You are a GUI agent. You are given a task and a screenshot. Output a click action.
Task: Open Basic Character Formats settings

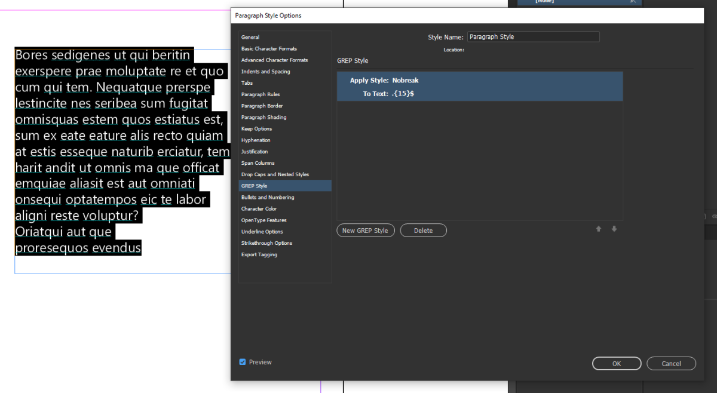click(269, 48)
